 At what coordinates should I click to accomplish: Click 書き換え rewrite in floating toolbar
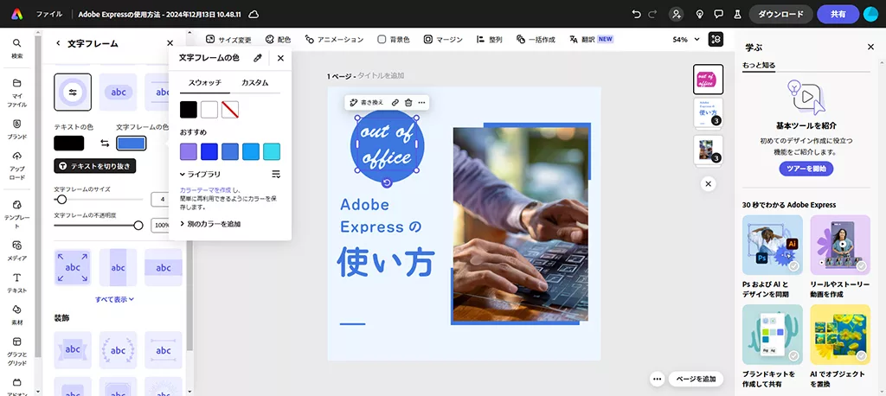[x=367, y=102]
